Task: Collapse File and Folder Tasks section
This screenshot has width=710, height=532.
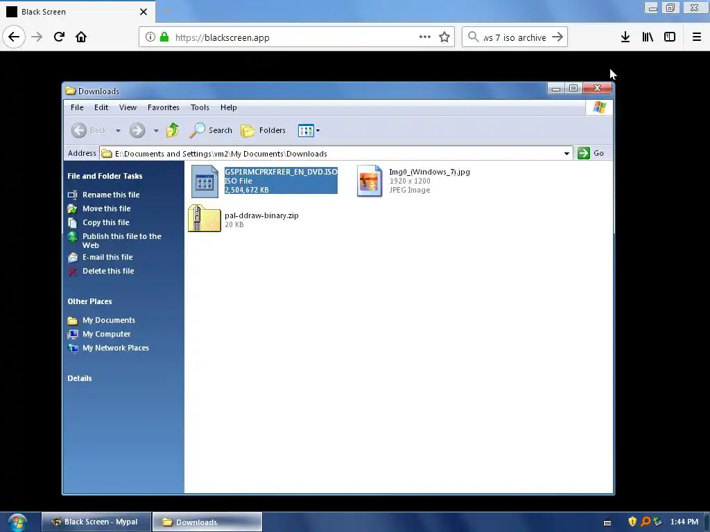Action: pos(105,176)
